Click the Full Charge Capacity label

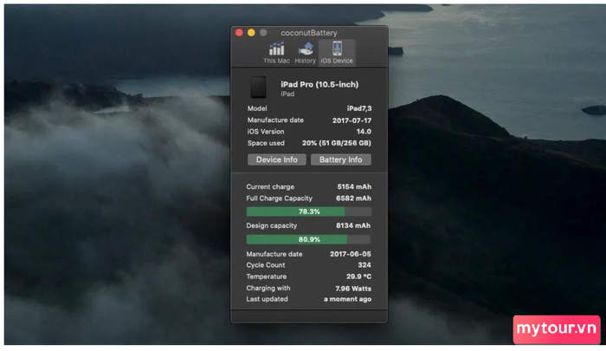point(279,198)
